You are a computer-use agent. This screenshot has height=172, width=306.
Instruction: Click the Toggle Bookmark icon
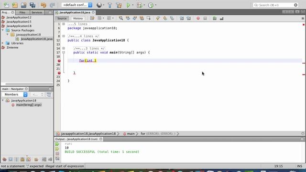172,18
